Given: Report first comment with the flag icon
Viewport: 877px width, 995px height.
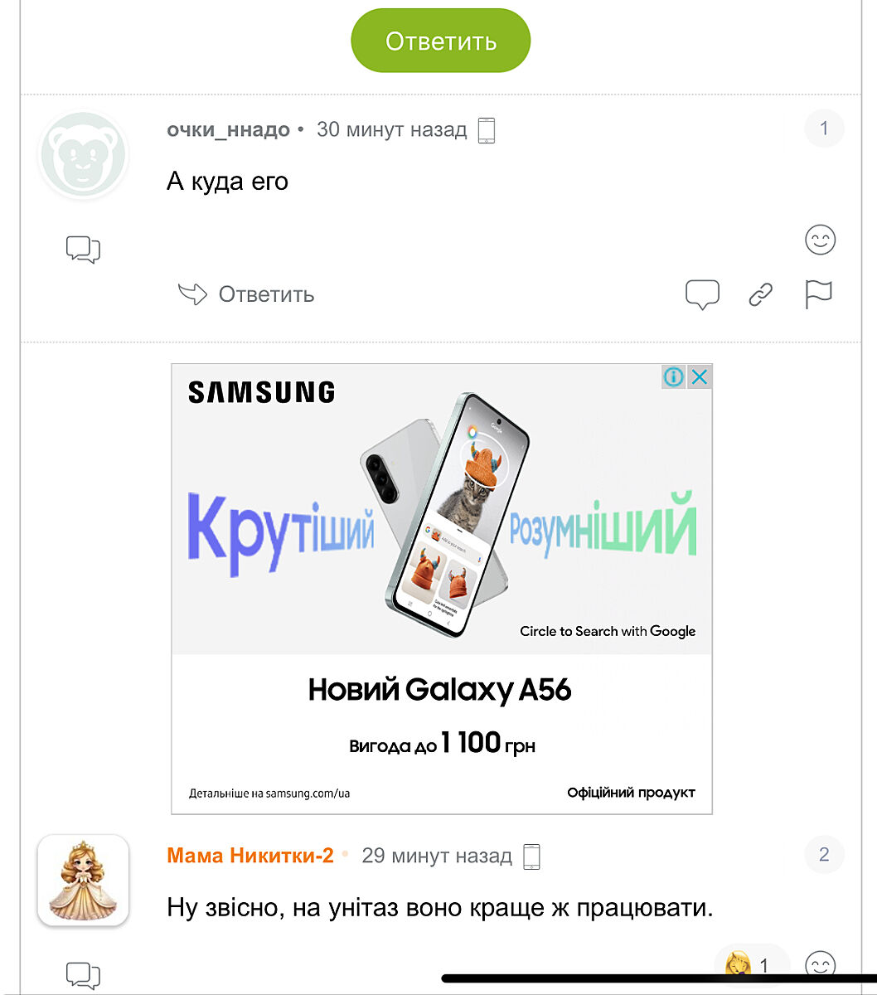Looking at the screenshot, I should point(818,294).
